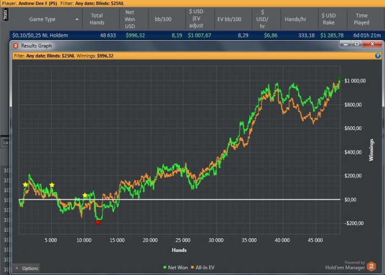Click the yellow star marker near 5 000 hands
The image size is (385, 275).
click(x=52, y=186)
